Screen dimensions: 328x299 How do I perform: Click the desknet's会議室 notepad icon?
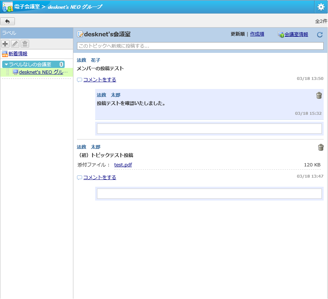pos(80,34)
